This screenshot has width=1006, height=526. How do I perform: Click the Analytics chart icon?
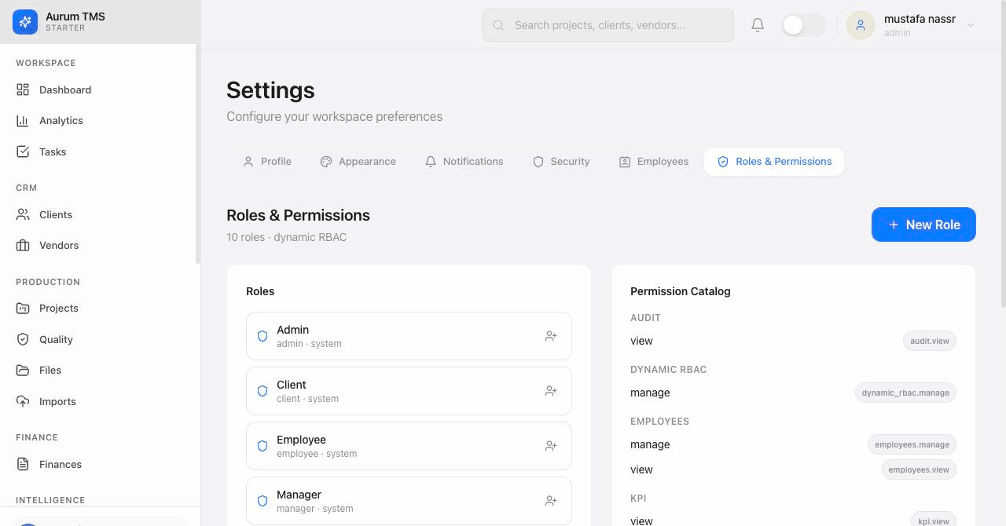pos(23,121)
